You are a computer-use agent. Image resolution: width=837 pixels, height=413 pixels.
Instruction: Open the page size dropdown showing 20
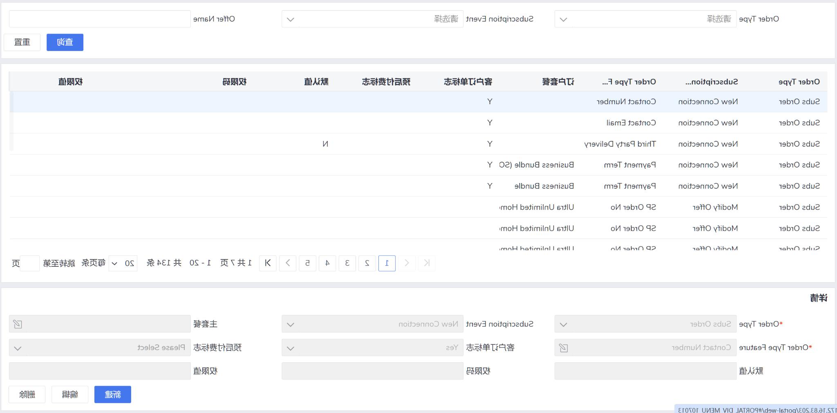click(x=123, y=263)
